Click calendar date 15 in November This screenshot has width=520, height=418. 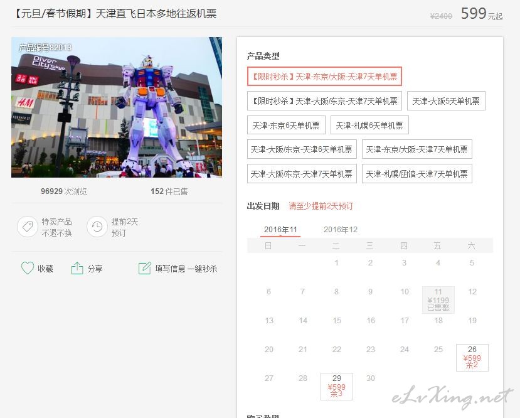(x=337, y=321)
